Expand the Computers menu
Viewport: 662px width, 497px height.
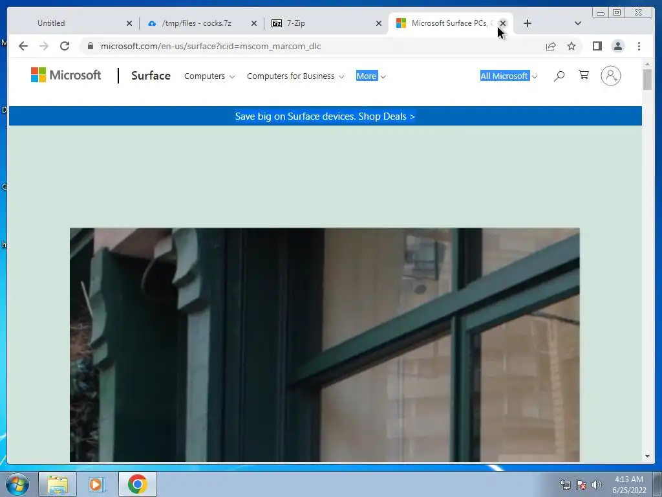point(209,76)
